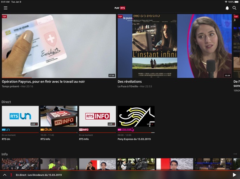Tap the Couleur 3 channel logo
Image resolution: width=240 pixels, height=179 pixels.
pos(126,130)
